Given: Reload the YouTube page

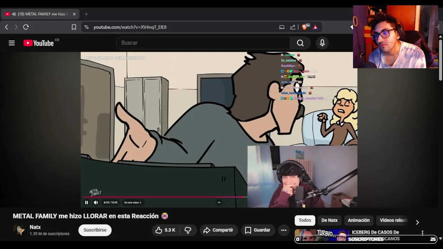Looking at the screenshot, I should coord(26,27).
